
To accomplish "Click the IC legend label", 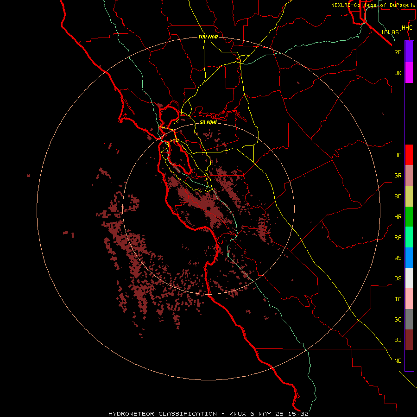I will coord(398,299).
